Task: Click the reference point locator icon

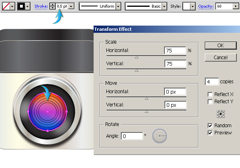Action: 220,114
